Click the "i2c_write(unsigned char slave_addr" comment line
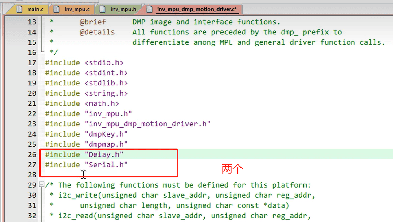 (x=182, y=195)
